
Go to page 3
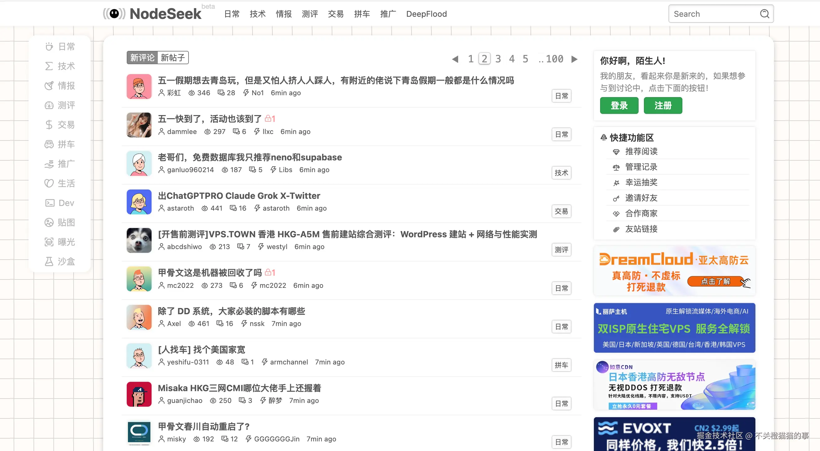click(x=498, y=59)
